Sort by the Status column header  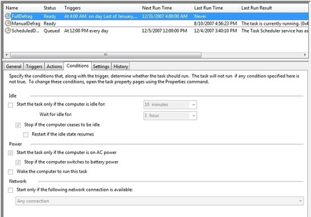50,8
